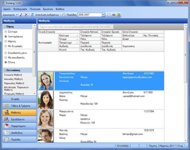
Task: Open Παραρτήματα section with house icon
Action: 19,126
